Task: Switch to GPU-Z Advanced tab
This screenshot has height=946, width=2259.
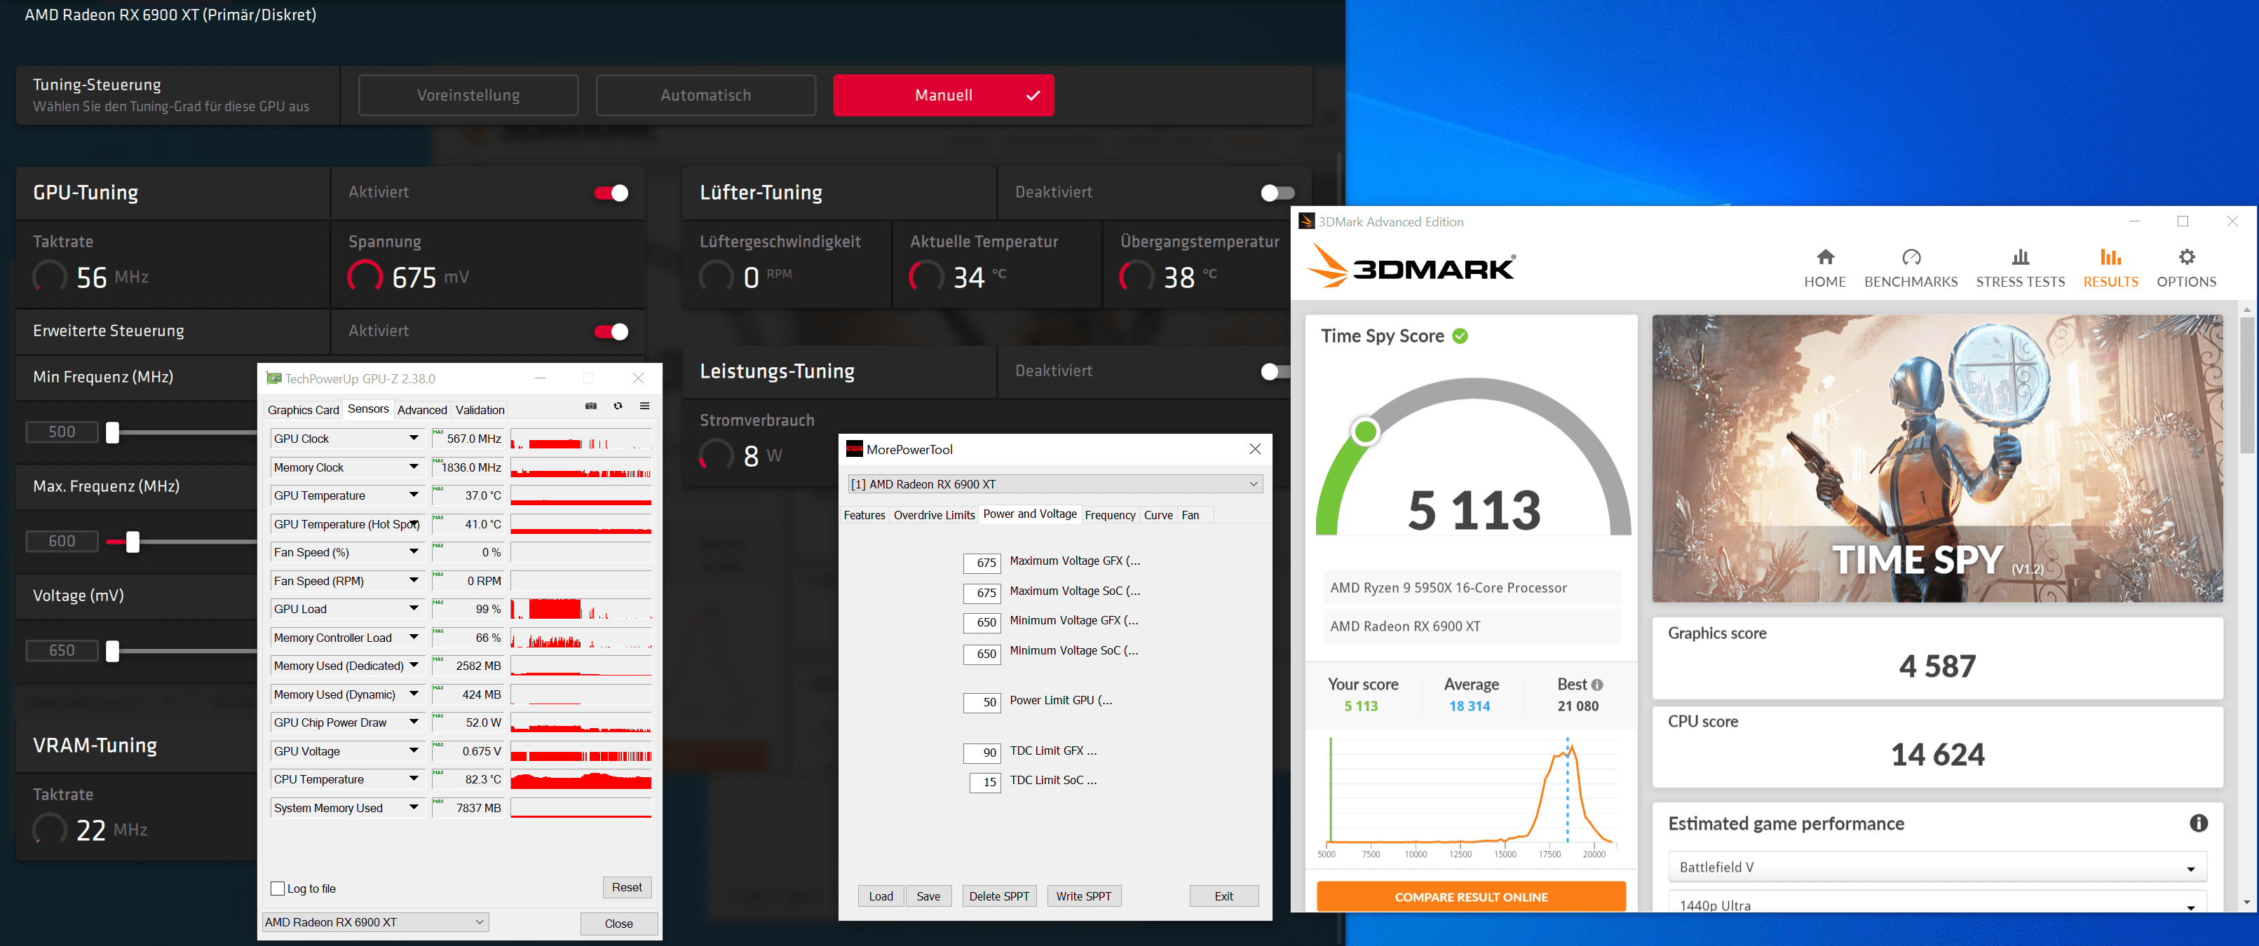Action: point(422,409)
